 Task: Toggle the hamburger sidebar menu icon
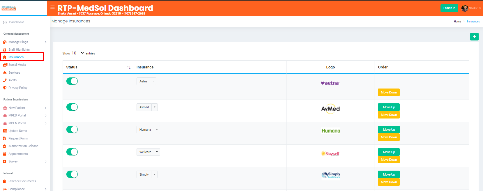point(52,7)
